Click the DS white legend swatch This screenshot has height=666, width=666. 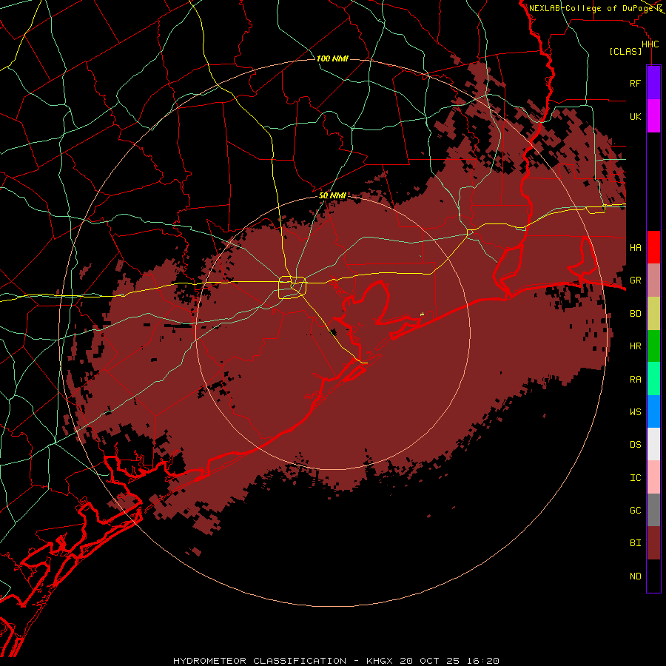click(x=653, y=445)
